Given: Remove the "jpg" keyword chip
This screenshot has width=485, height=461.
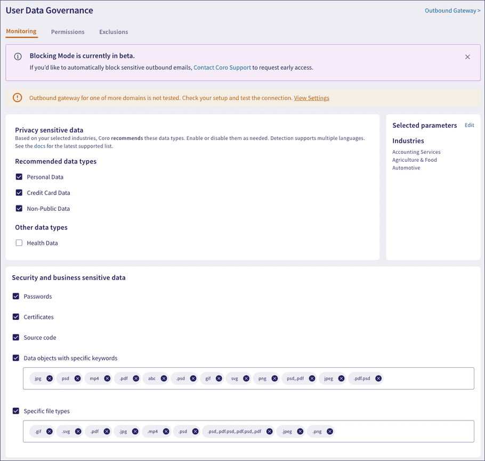Looking at the screenshot, I should 49,378.
